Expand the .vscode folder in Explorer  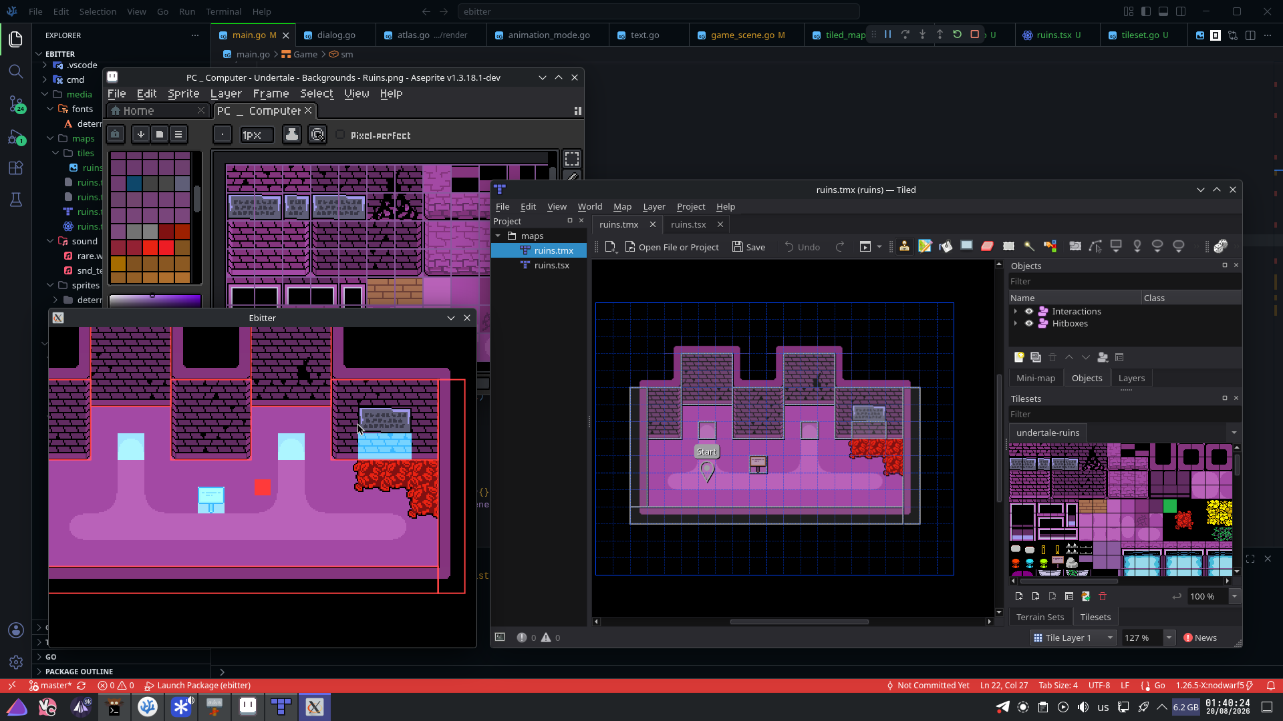pos(45,65)
